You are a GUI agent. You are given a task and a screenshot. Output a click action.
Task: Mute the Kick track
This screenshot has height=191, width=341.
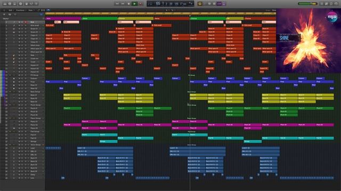(x=19, y=22)
